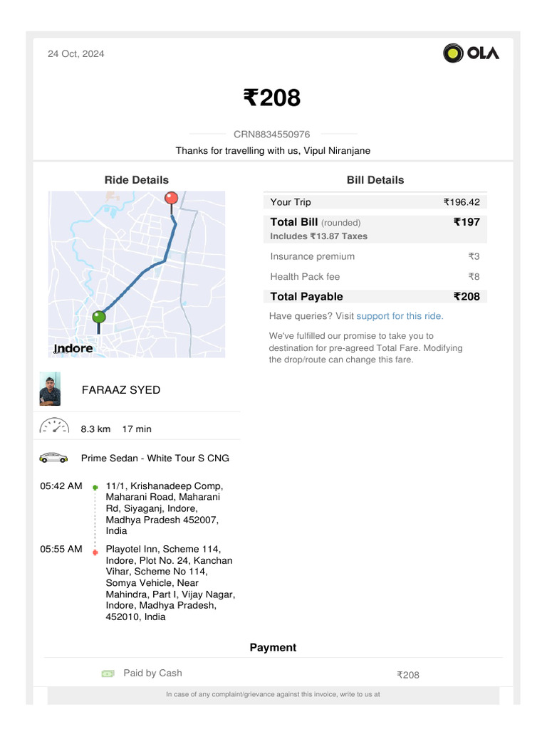Click the Indore route map
This screenshot has width=547, height=729.
(x=137, y=274)
